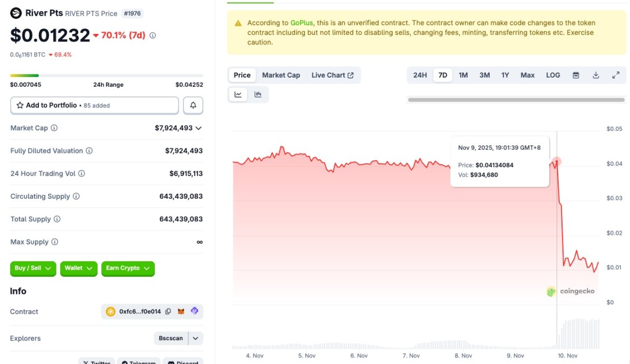Open the Telegram community button

click(x=139, y=362)
